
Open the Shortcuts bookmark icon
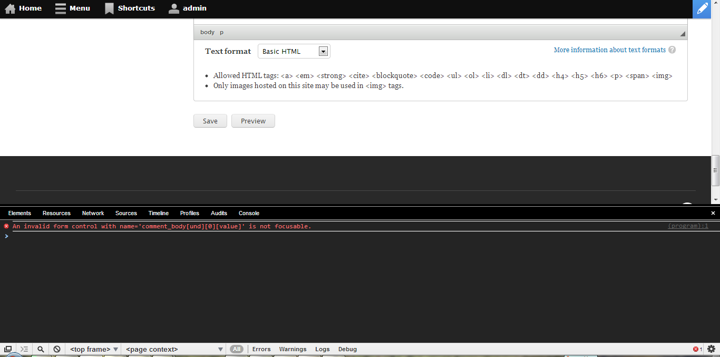(x=109, y=8)
